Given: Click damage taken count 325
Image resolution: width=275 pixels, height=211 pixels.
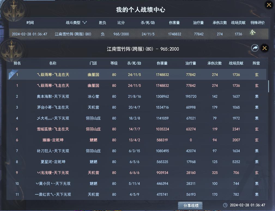Looking at the screenshot, I should point(215,173).
